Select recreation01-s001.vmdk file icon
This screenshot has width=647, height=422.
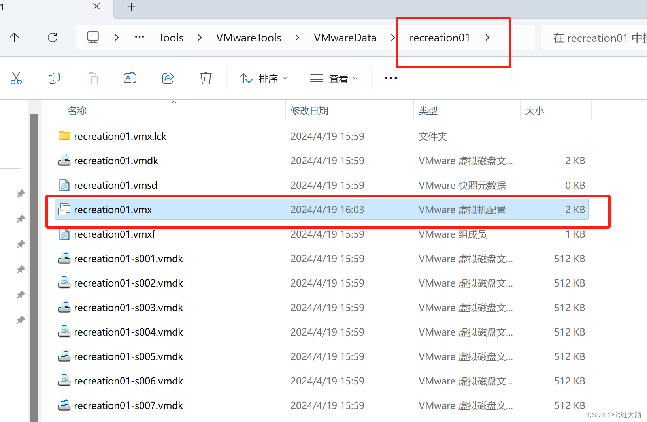point(64,258)
